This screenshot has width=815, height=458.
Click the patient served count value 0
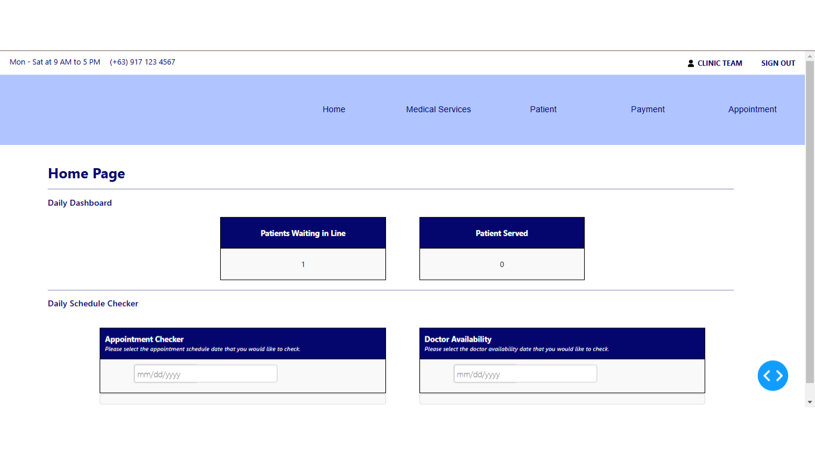(x=502, y=264)
